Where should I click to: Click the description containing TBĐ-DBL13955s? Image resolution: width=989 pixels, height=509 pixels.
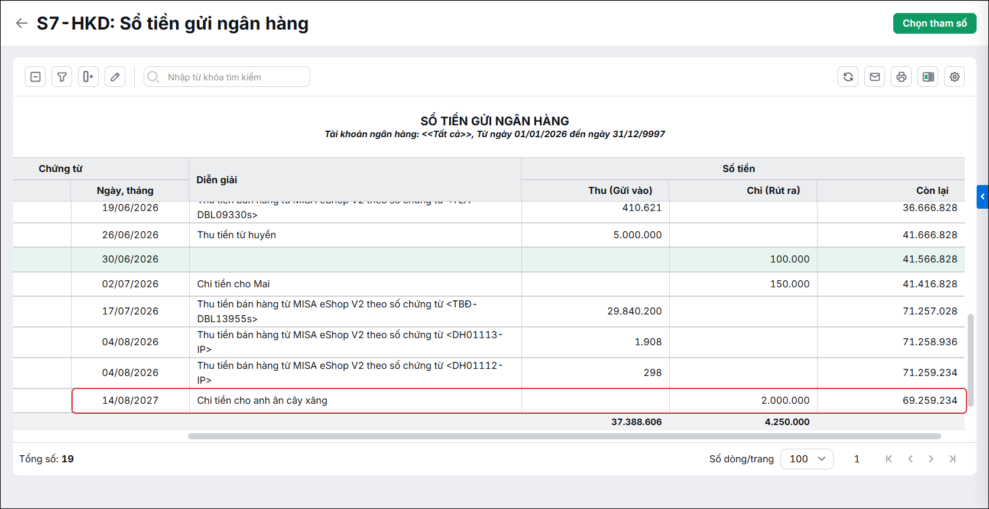[x=337, y=311]
